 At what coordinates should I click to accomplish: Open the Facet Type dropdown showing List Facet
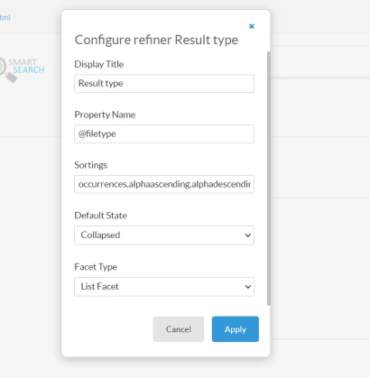click(x=164, y=287)
